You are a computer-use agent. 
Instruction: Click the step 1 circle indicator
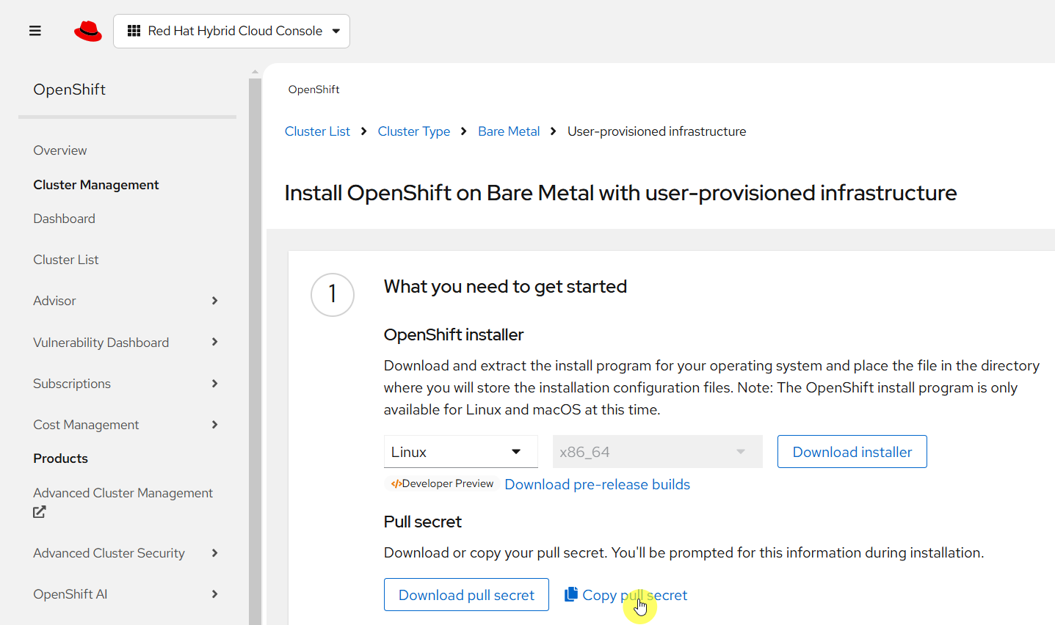point(333,294)
